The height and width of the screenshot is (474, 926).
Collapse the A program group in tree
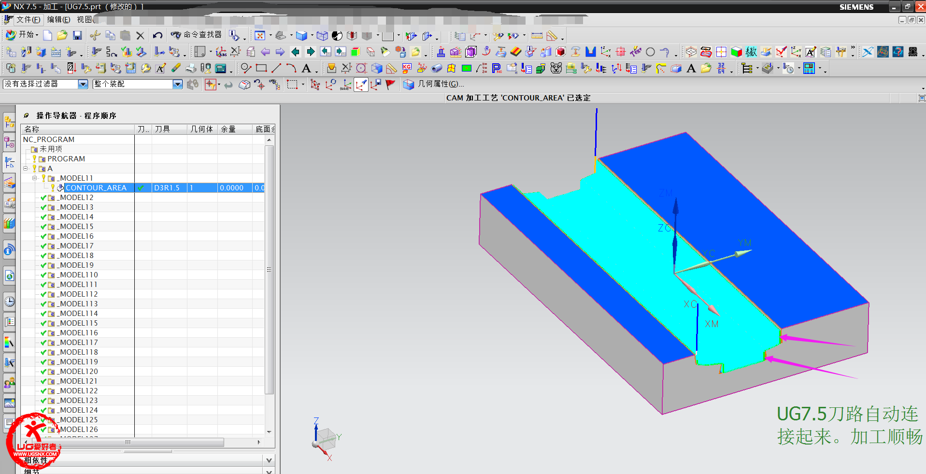(x=26, y=169)
